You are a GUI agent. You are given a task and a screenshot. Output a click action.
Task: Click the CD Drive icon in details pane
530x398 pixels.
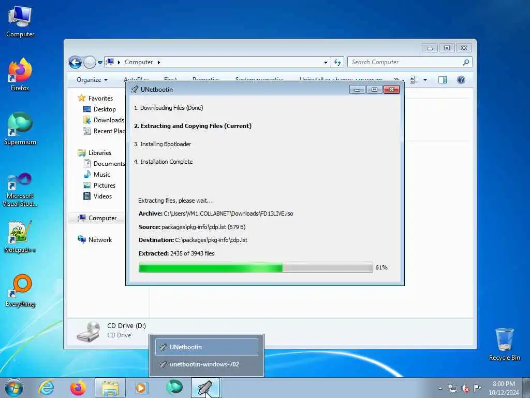pos(88,331)
